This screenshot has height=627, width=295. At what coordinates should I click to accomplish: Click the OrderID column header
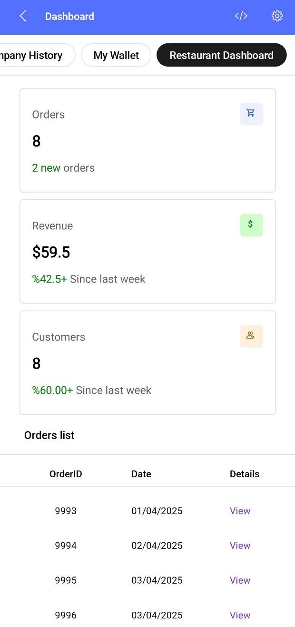click(66, 474)
